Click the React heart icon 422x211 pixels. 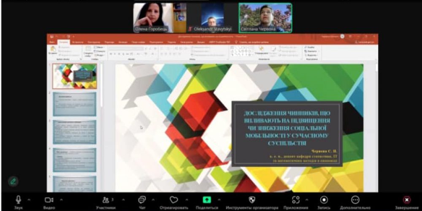[174, 200]
